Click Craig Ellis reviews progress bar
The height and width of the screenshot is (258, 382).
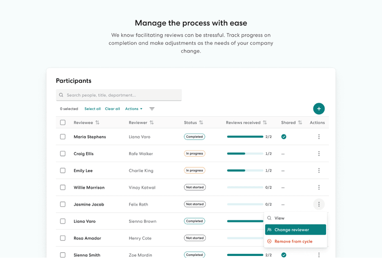tap(245, 154)
